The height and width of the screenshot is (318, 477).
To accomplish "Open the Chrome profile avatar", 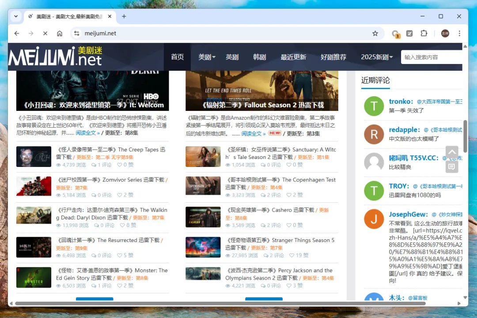I will (445, 34).
